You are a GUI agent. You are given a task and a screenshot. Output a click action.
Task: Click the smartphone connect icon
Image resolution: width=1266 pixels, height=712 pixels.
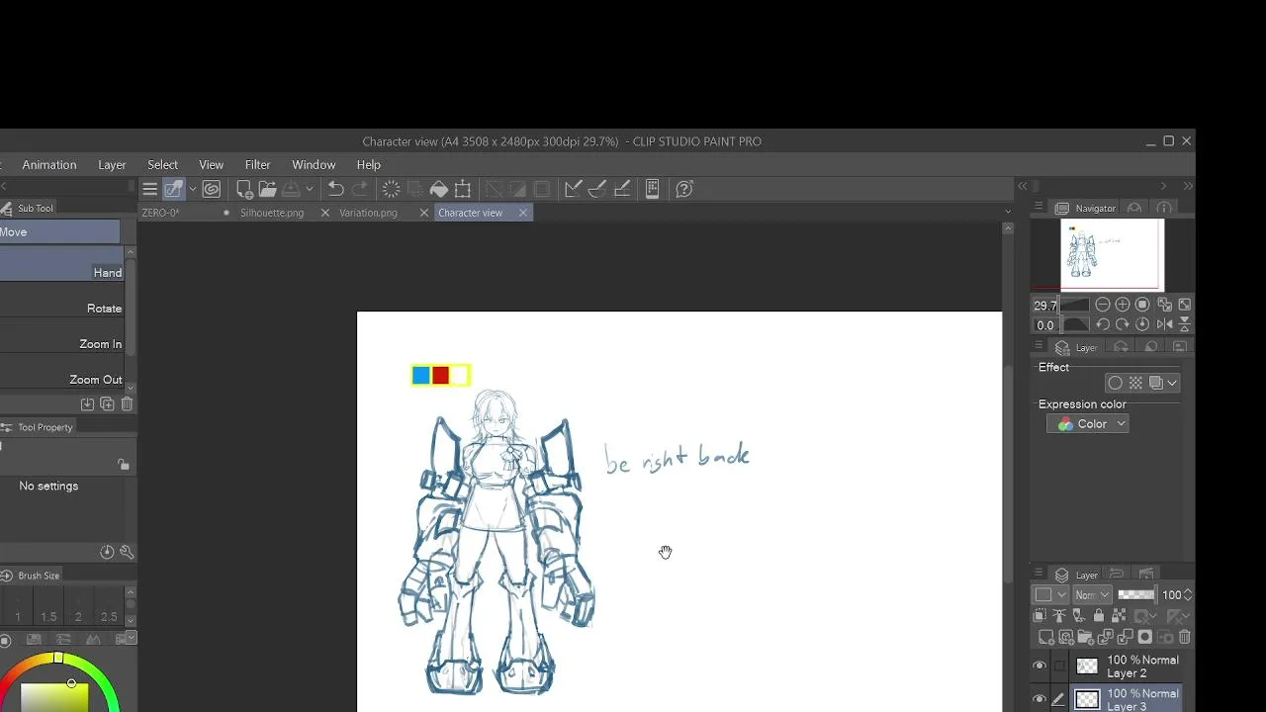[x=652, y=189]
